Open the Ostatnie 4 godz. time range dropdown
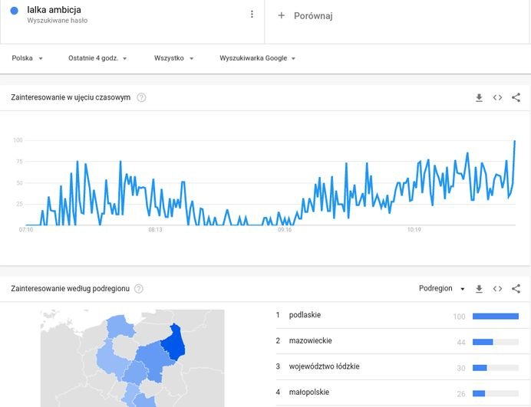531x407 pixels. click(97, 58)
